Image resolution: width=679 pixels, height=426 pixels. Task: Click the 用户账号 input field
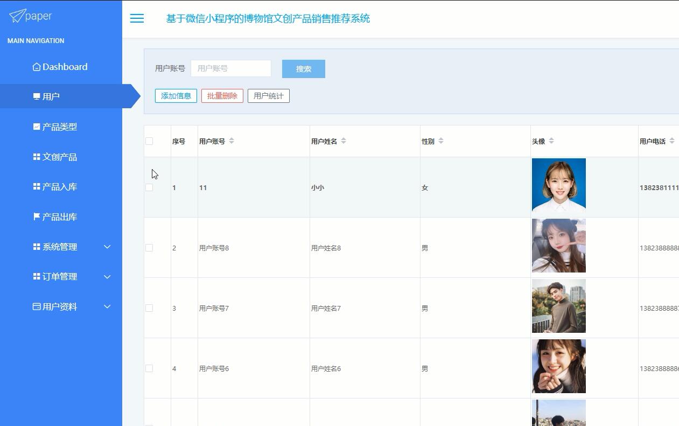click(231, 68)
